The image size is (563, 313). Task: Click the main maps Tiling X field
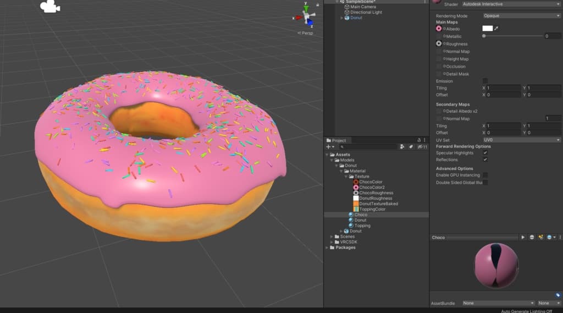tap(504, 87)
